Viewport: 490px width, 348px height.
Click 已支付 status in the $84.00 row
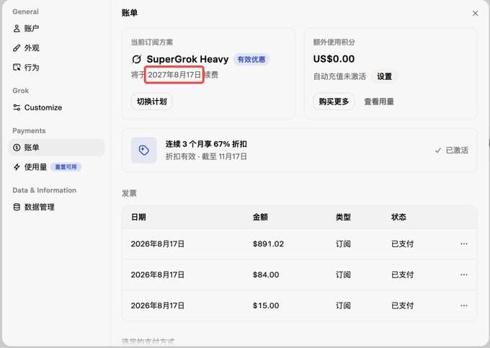click(403, 275)
